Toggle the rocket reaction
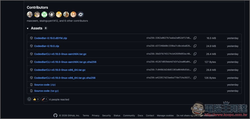Viewport: 250px width, 119px height. pyautogui.click(x=44, y=99)
